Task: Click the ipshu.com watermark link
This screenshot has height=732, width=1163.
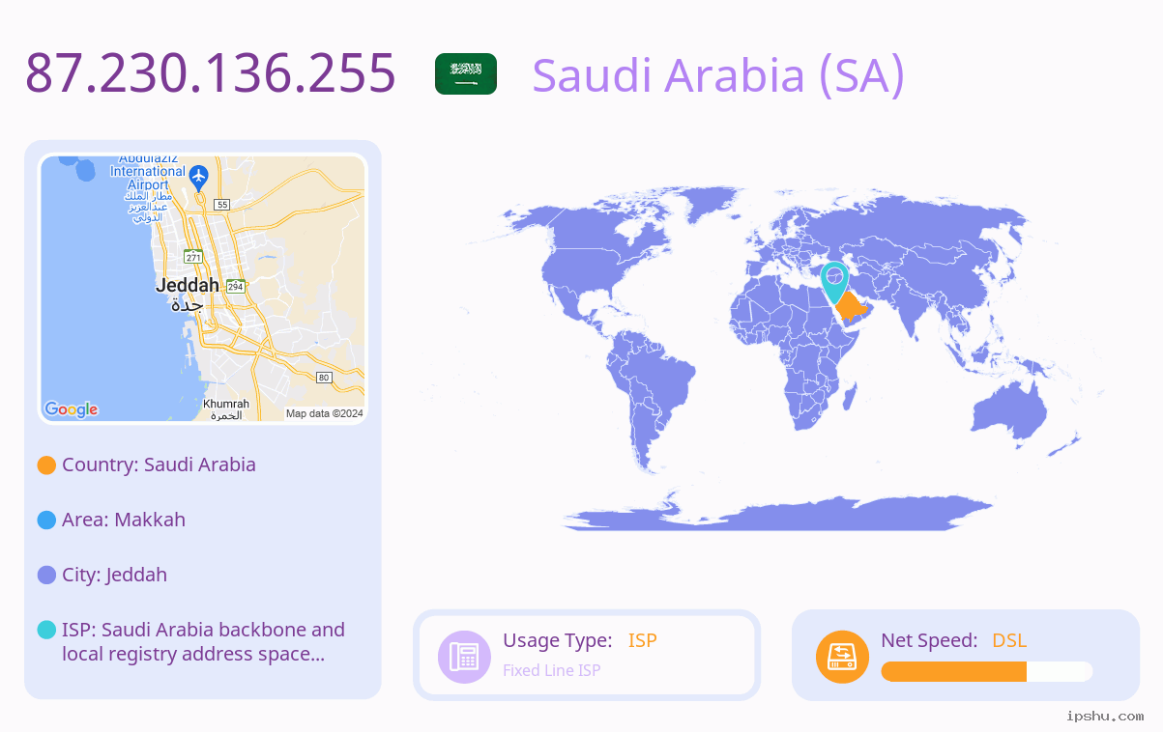Action: point(1105,716)
